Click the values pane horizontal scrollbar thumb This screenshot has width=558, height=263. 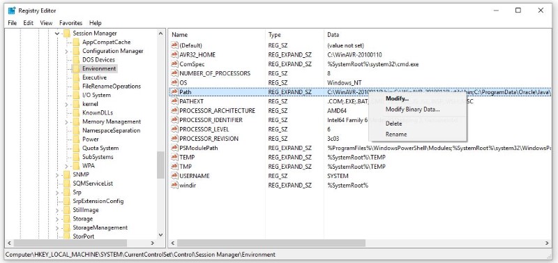point(271,243)
